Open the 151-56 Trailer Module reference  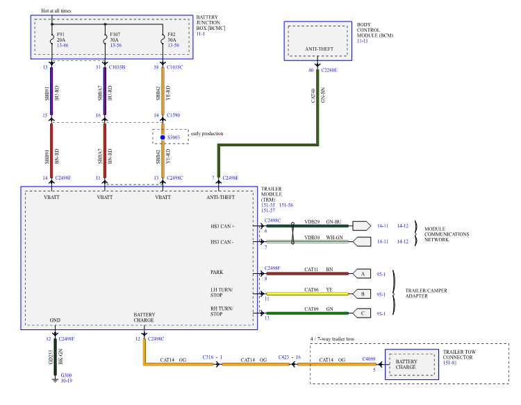tap(286, 205)
